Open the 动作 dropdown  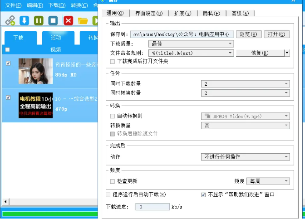pos(245,157)
